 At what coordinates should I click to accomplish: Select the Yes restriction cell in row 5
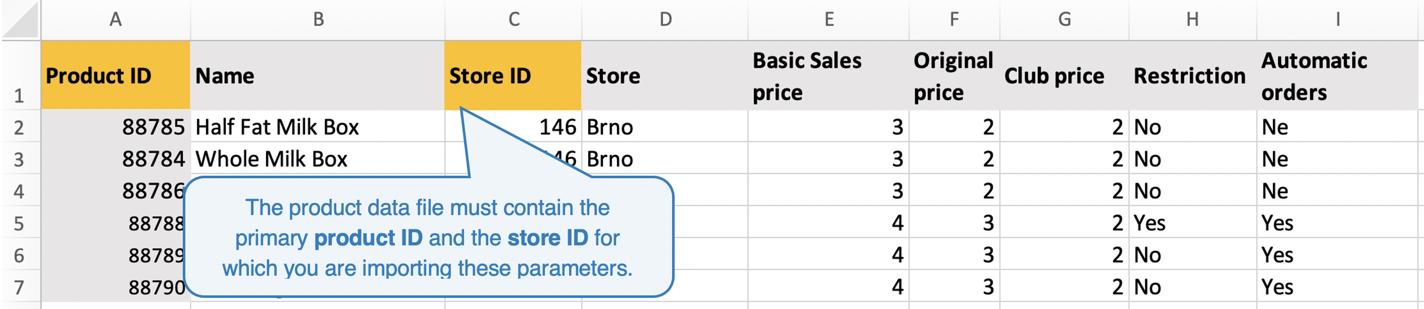[1192, 223]
